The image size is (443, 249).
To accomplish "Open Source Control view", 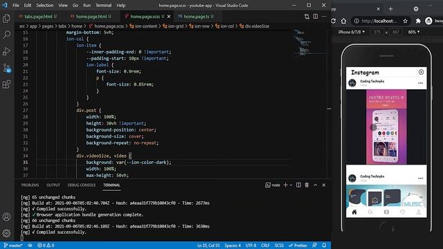I will point(6,68).
